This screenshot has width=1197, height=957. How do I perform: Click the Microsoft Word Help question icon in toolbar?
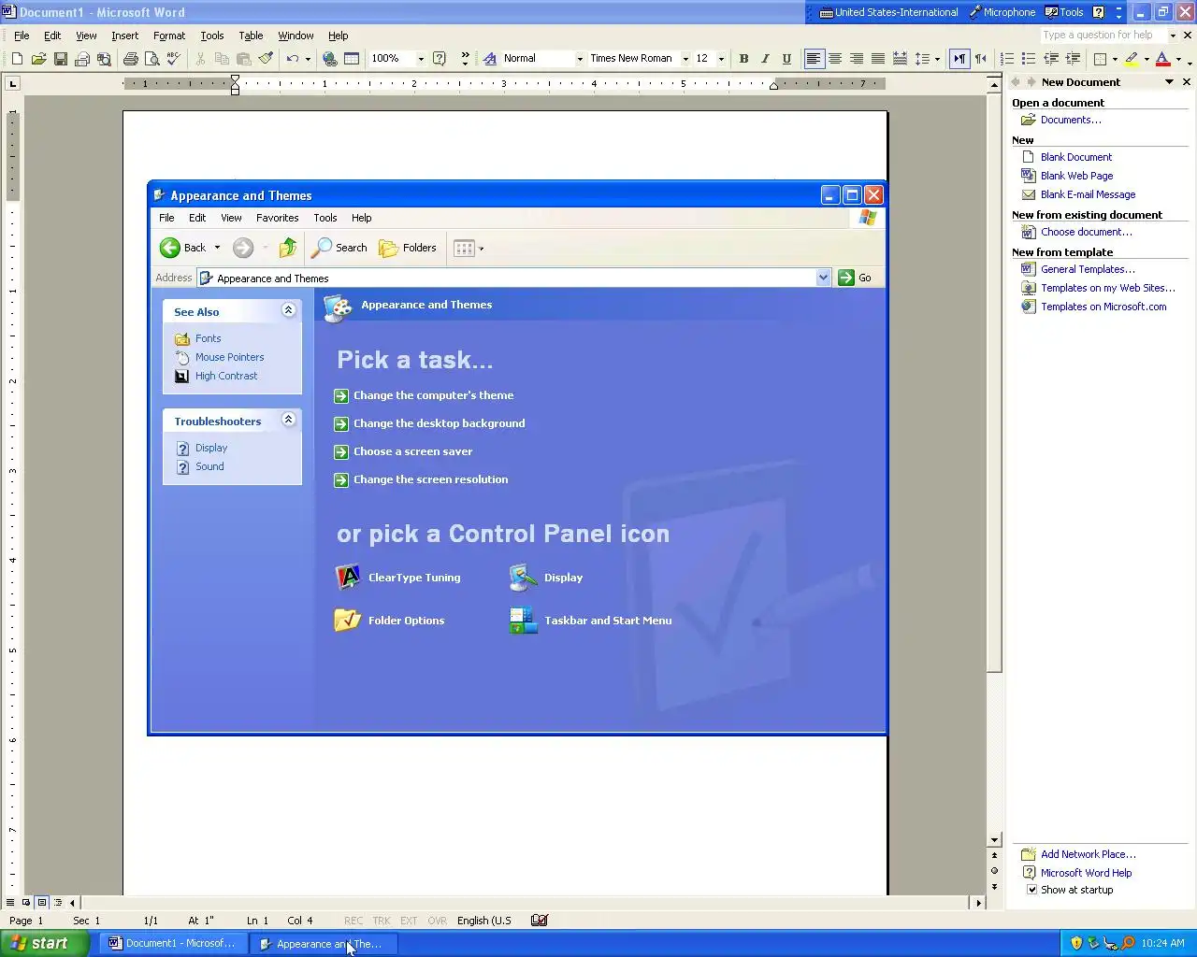(x=440, y=59)
